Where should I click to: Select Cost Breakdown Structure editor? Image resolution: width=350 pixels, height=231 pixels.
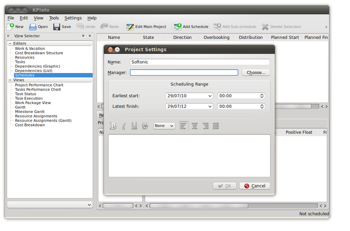coord(39,53)
